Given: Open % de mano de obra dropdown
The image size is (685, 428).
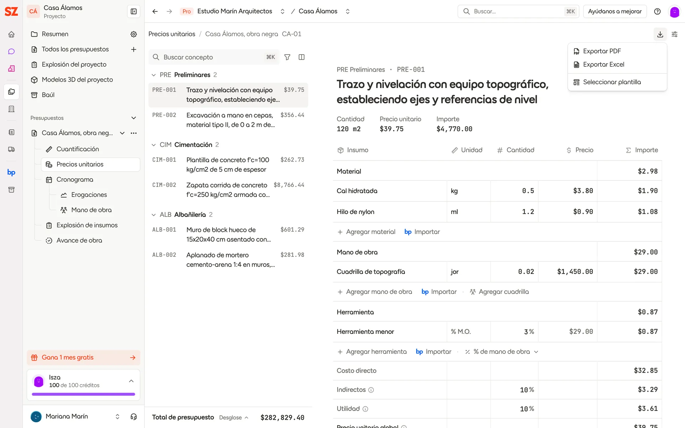Looking at the screenshot, I should pos(502,352).
